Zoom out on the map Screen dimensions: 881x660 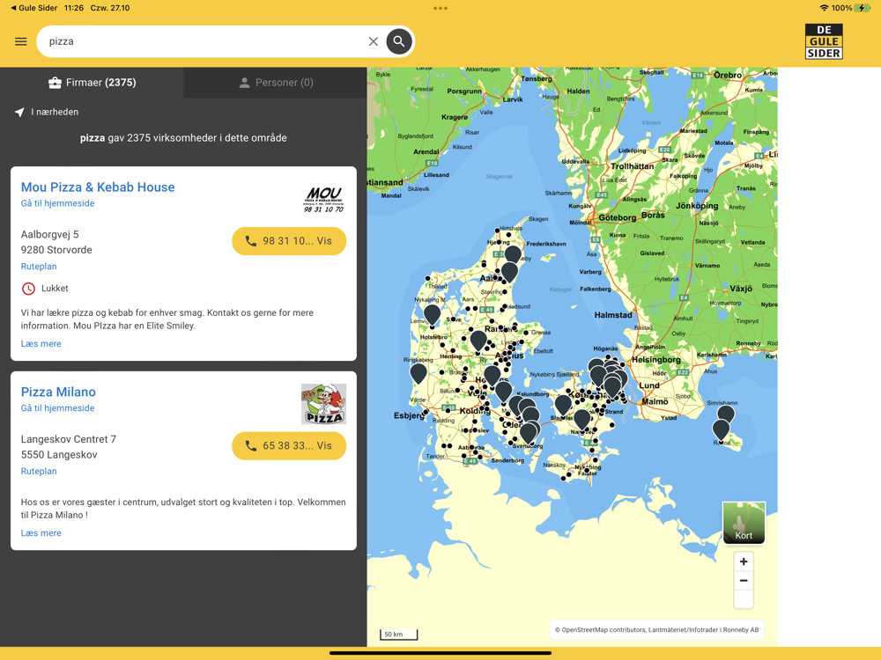coord(744,580)
